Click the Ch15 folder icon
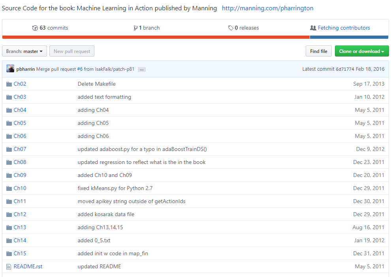 [9, 254]
